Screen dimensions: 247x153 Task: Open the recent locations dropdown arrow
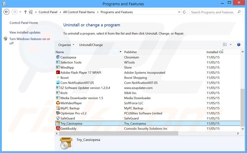pos(20,12)
